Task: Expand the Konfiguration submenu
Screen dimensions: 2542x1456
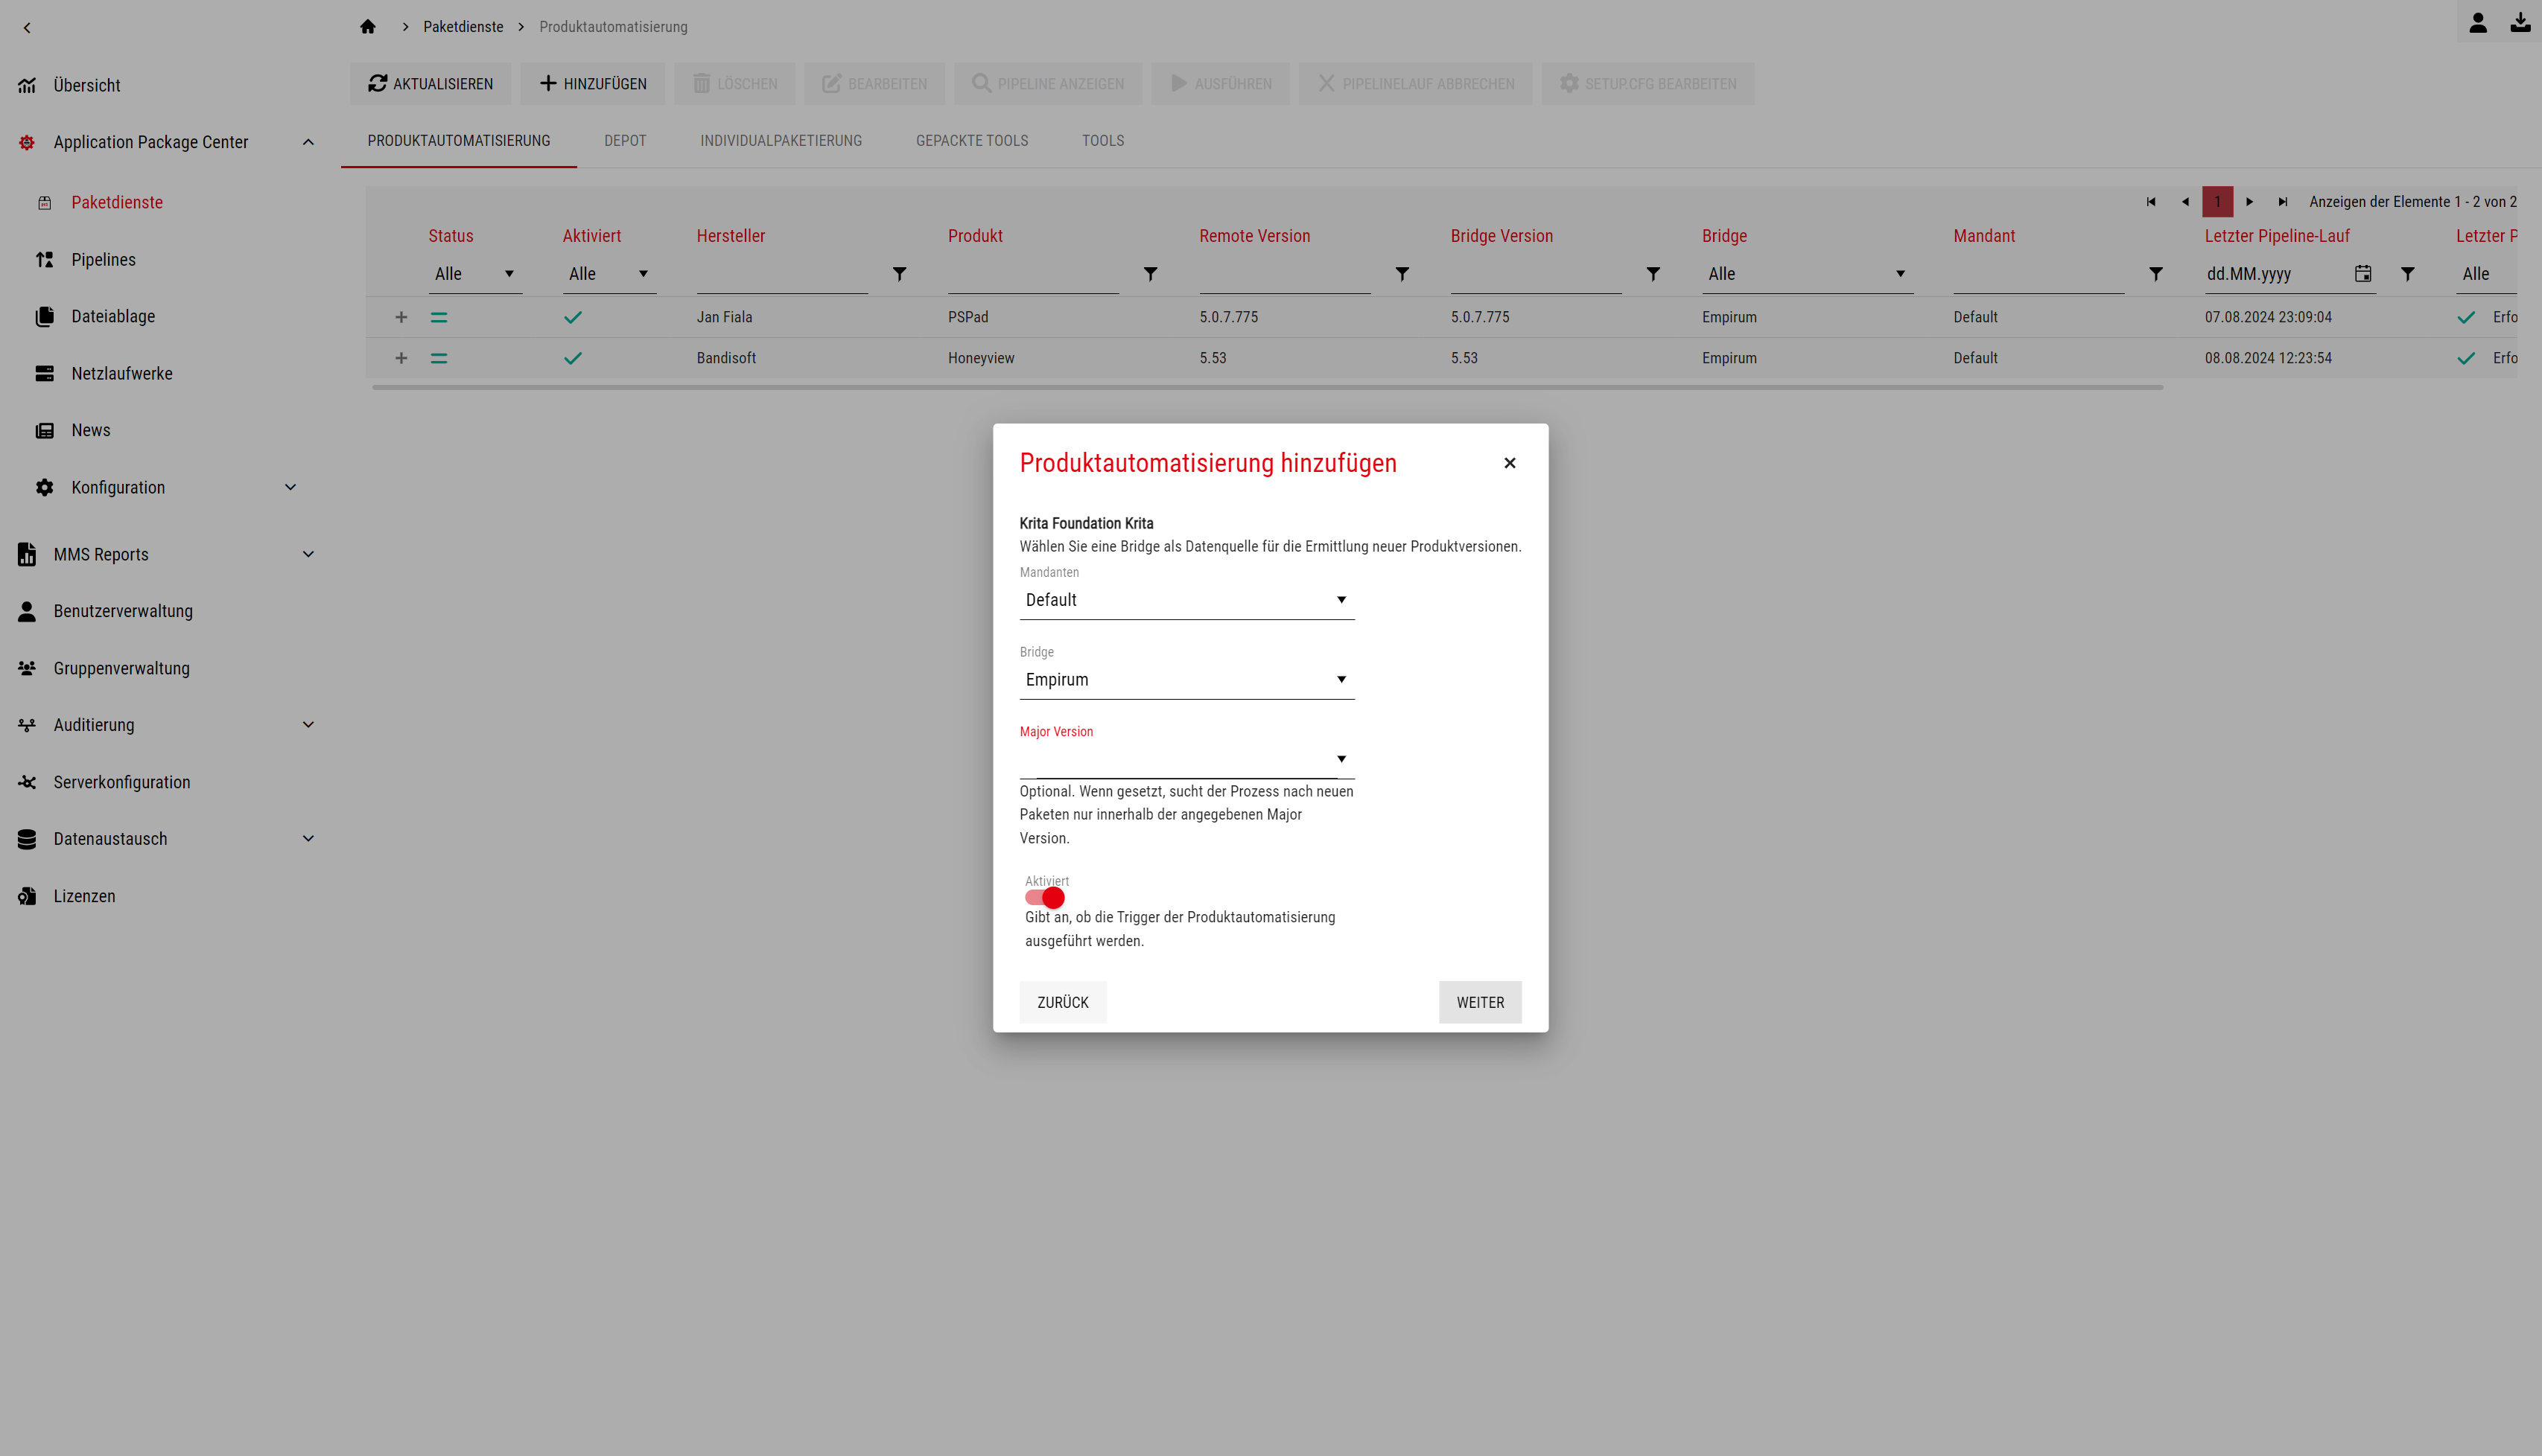Action: click(290, 487)
